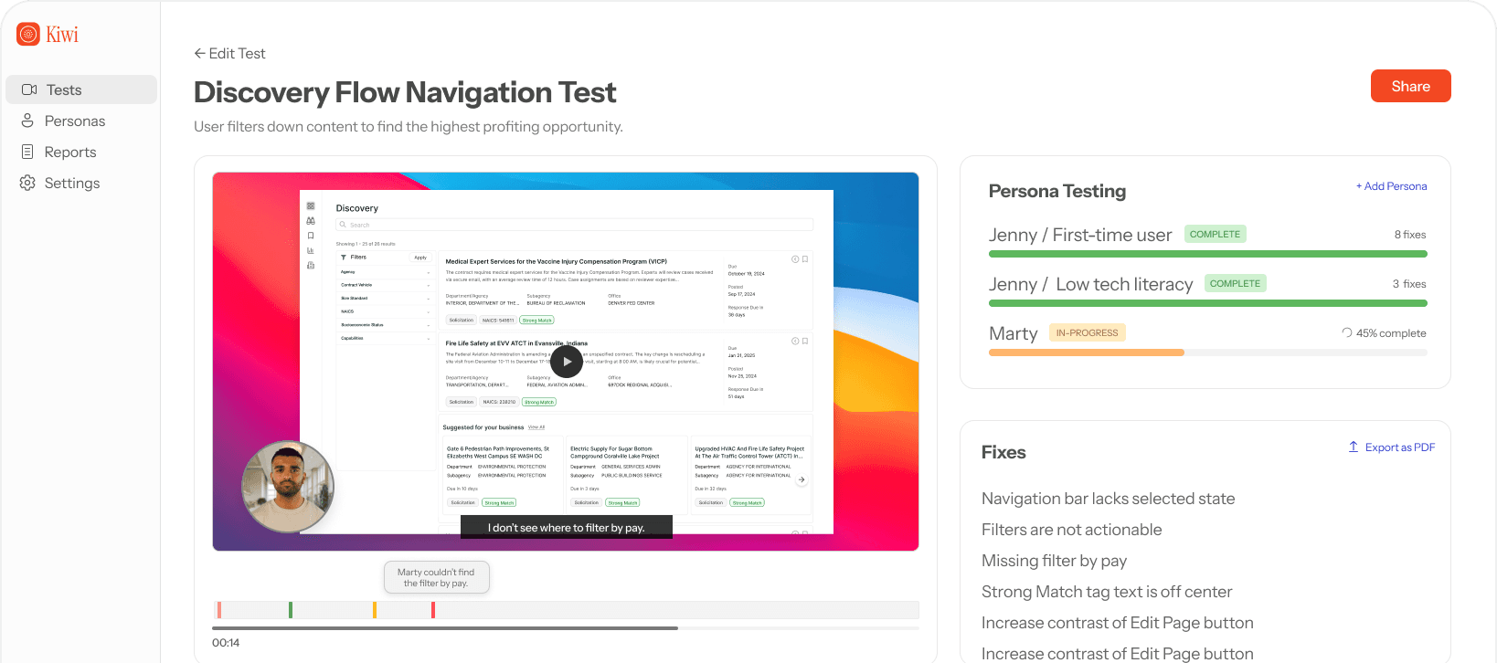Click the COMPLETE badge for First-time user

(x=1216, y=234)
